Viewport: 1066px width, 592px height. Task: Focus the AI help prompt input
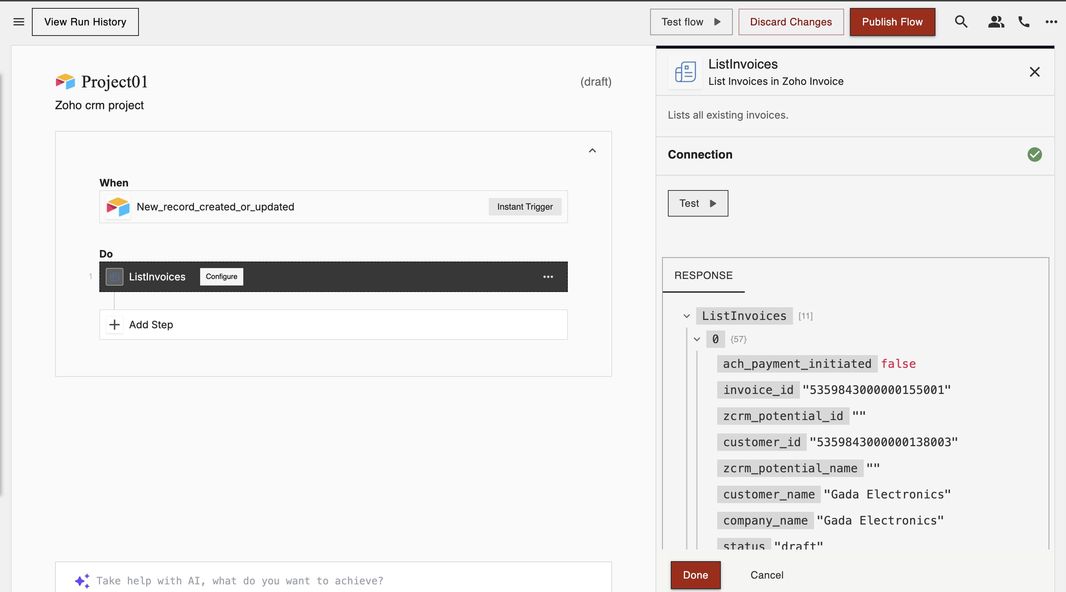pos(333,580)
